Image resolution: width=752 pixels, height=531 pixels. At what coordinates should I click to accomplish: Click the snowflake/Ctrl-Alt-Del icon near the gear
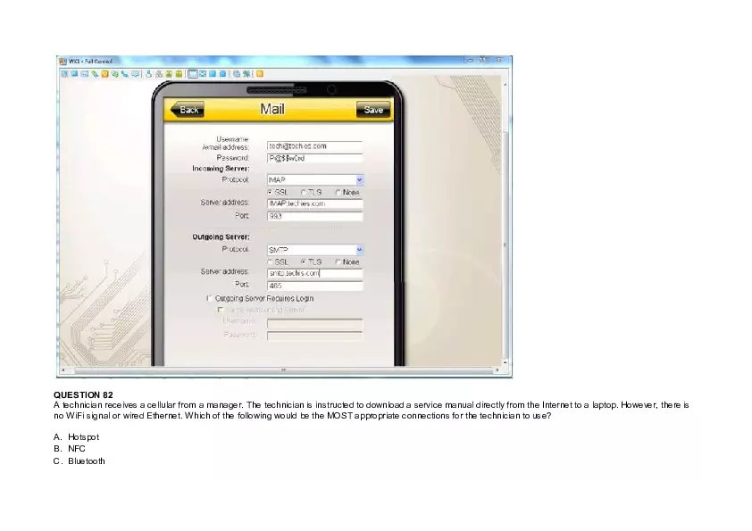246,73
